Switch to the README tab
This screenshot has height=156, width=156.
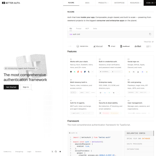(x=71, y=3)
